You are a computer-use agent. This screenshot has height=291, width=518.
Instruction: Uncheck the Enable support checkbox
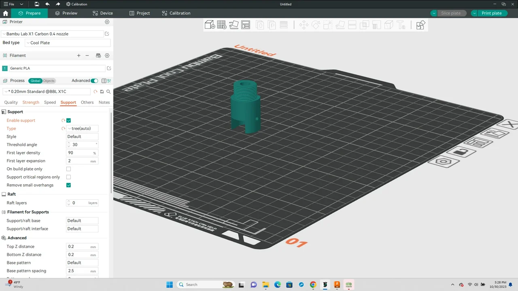point(68,120)
